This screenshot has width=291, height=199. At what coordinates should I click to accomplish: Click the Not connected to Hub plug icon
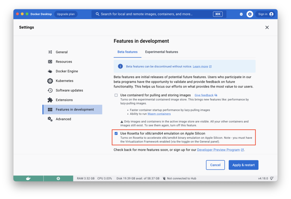164,179
